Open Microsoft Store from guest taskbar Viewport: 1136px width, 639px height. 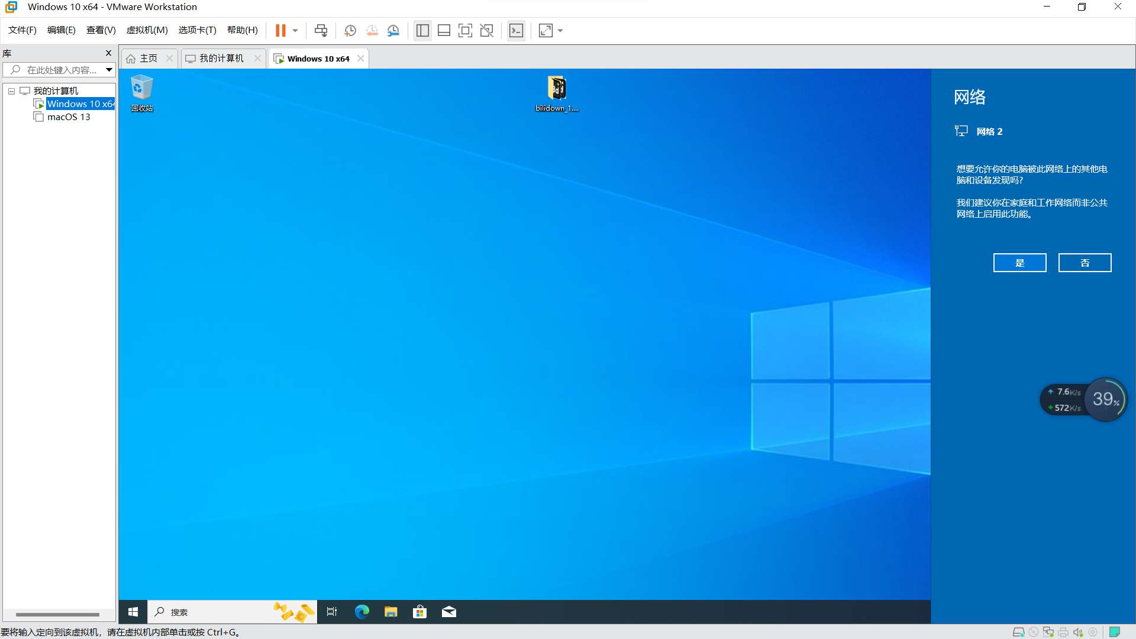[420, 612]
